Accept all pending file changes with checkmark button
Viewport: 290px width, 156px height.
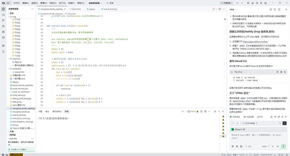285,123
